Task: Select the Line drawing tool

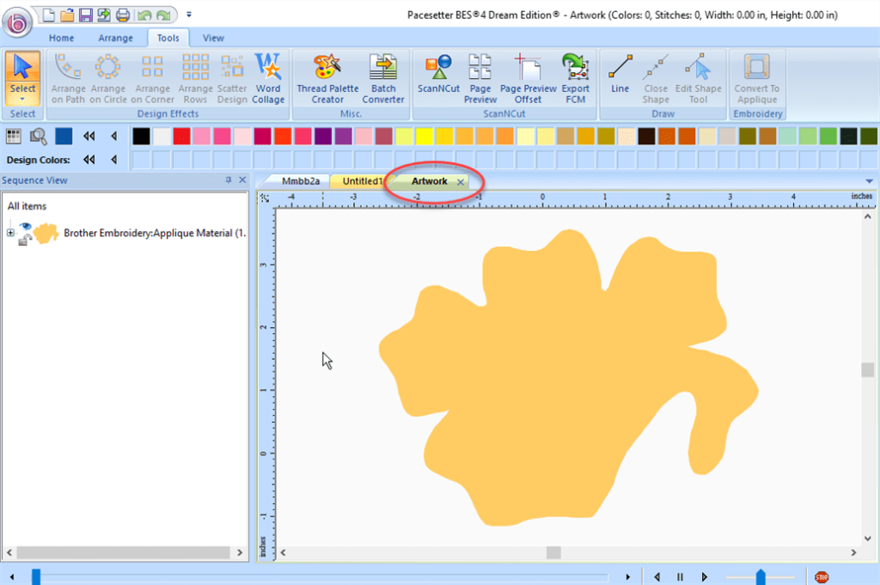Action: coord(620,77)
